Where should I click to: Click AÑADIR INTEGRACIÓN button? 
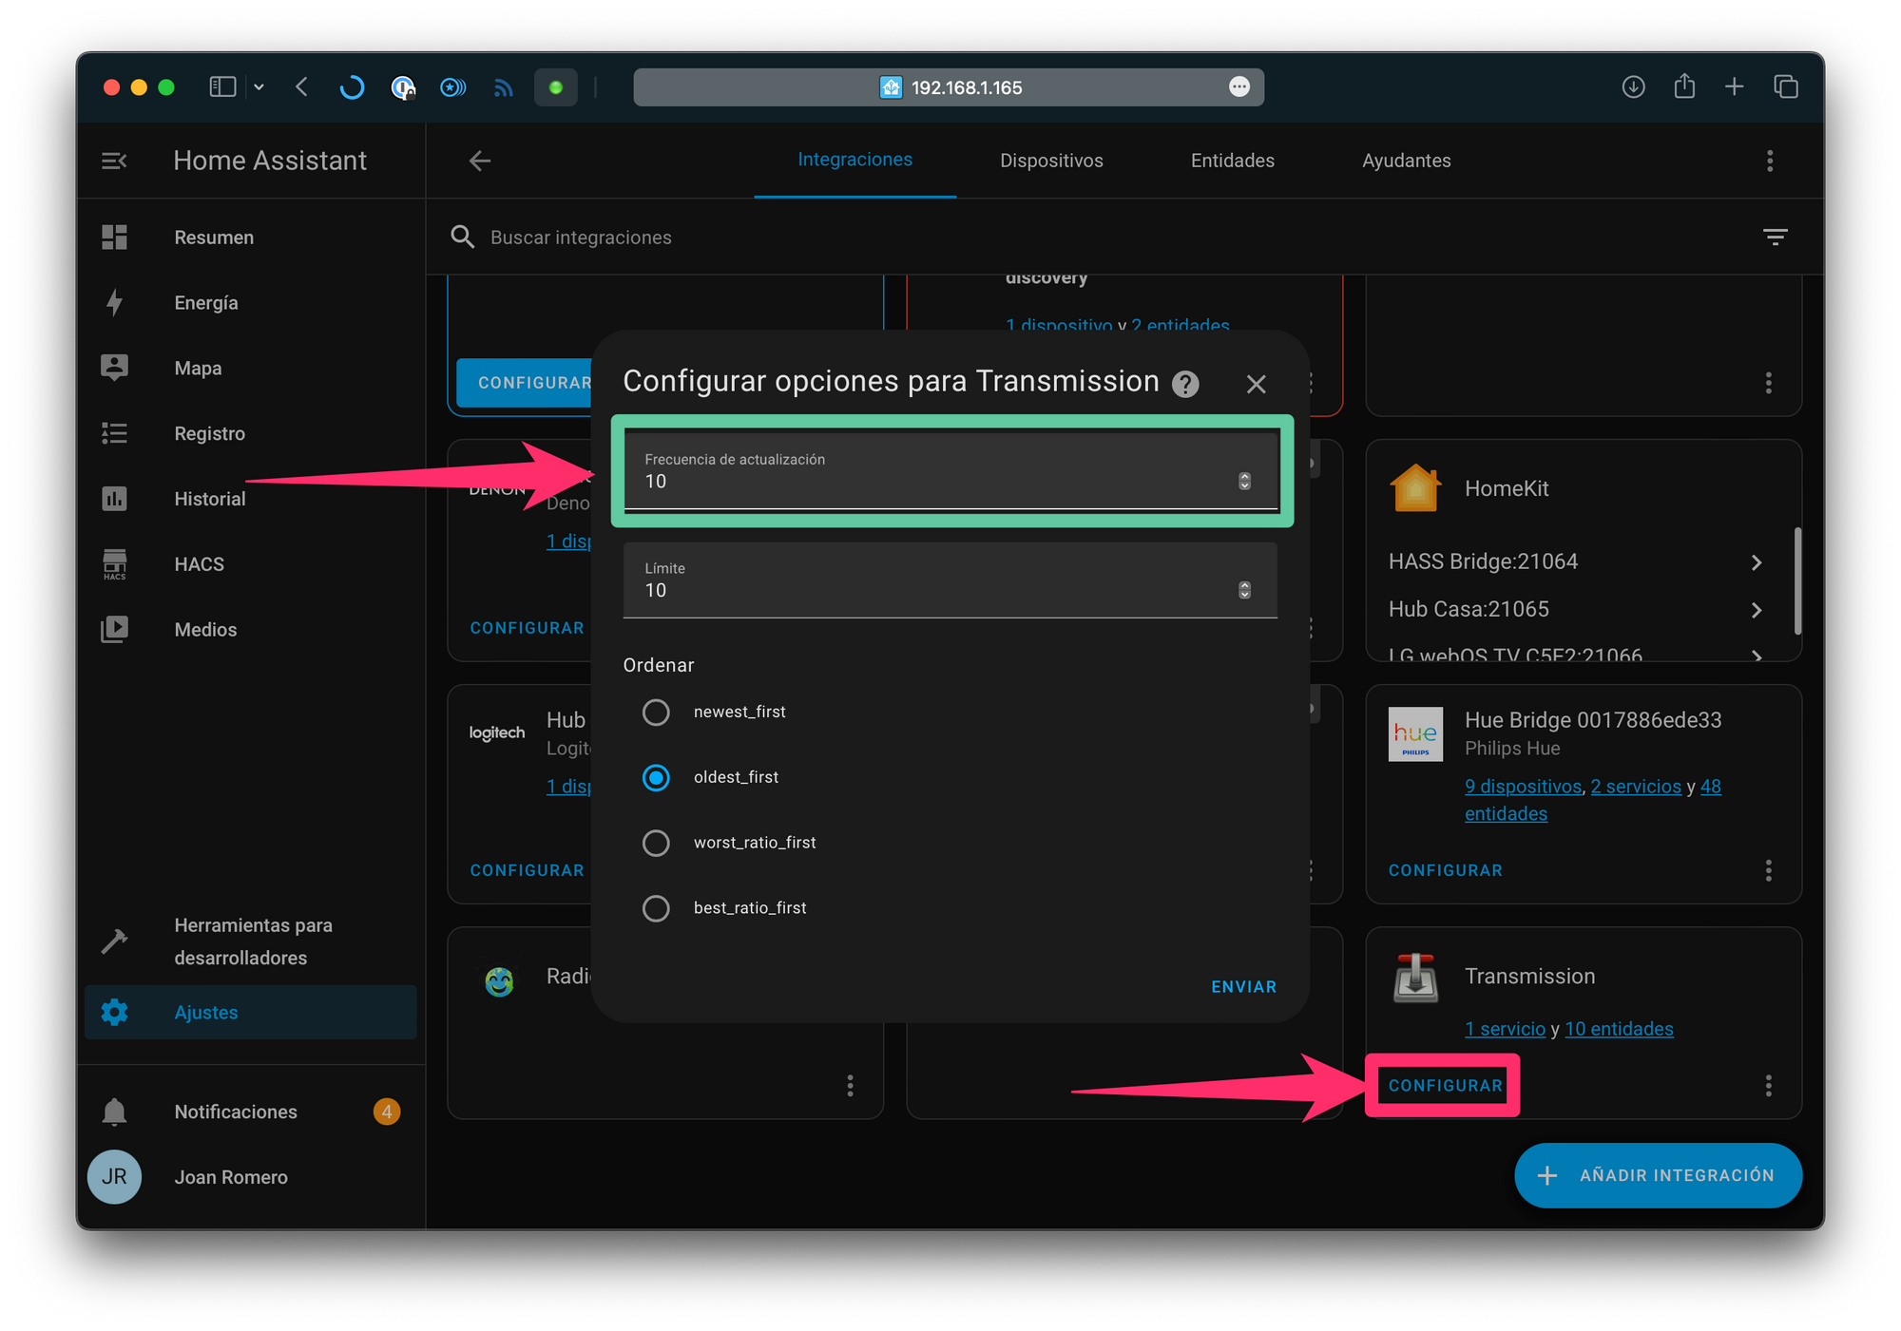point(1658,1176)
